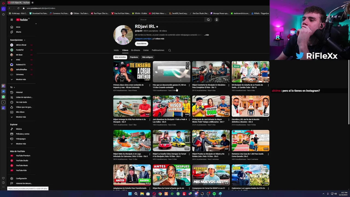
Task: Open the Publicaciones tab
Action: point(158,50)
